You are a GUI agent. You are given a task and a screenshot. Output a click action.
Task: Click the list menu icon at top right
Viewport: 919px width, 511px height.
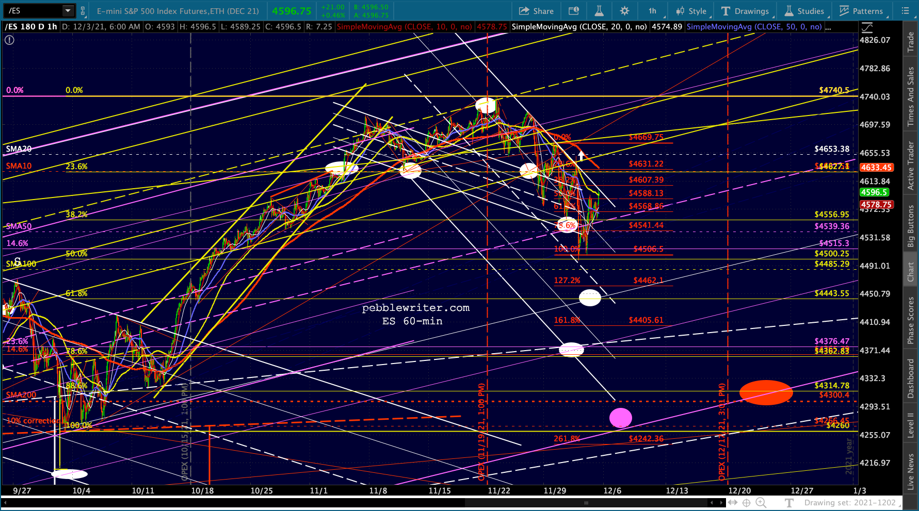tap(905, 11)
